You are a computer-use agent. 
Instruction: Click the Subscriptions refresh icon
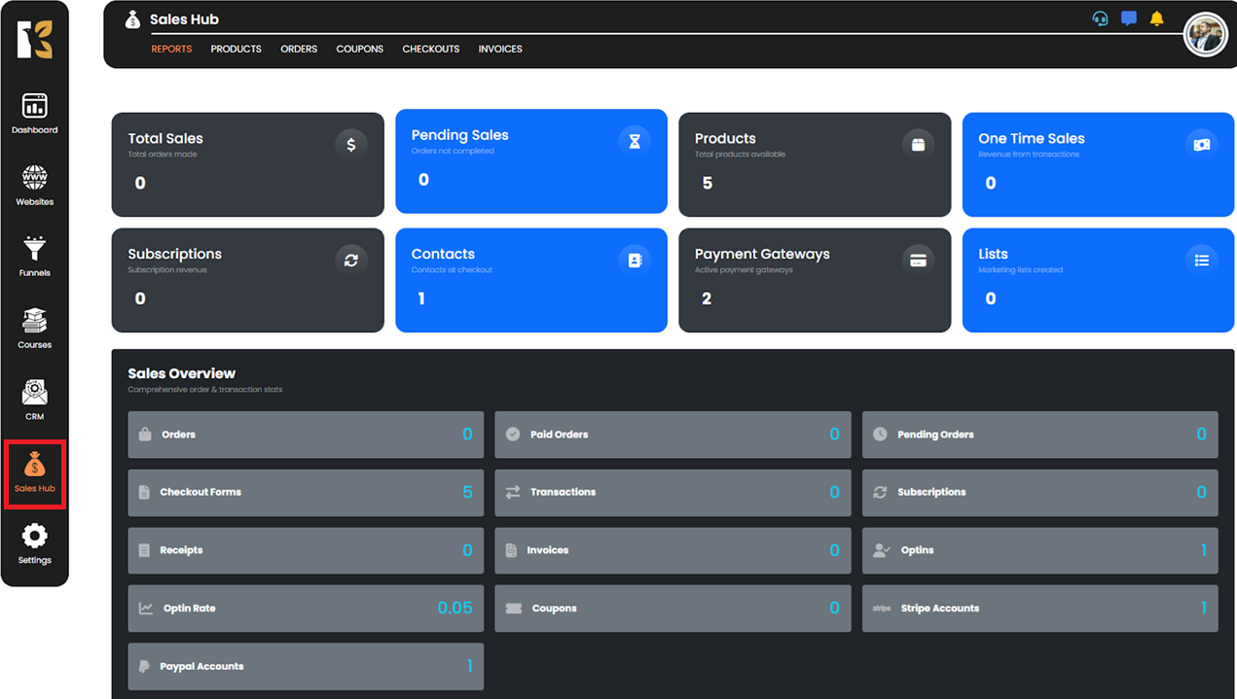[350, 261]
